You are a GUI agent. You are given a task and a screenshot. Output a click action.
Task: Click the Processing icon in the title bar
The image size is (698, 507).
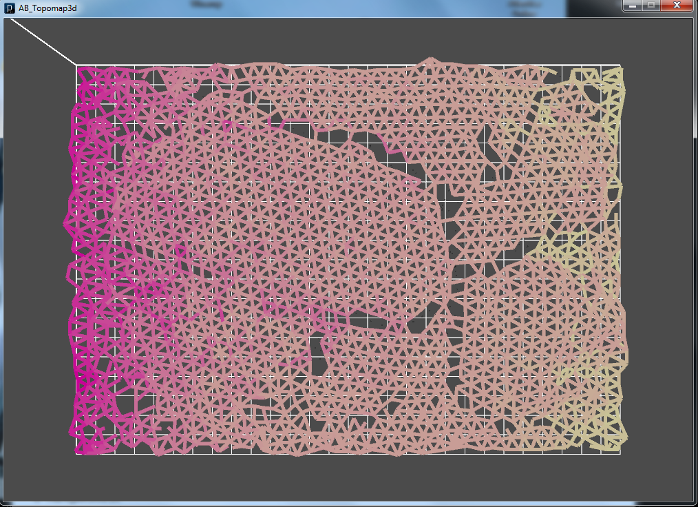tap(10, 8)
